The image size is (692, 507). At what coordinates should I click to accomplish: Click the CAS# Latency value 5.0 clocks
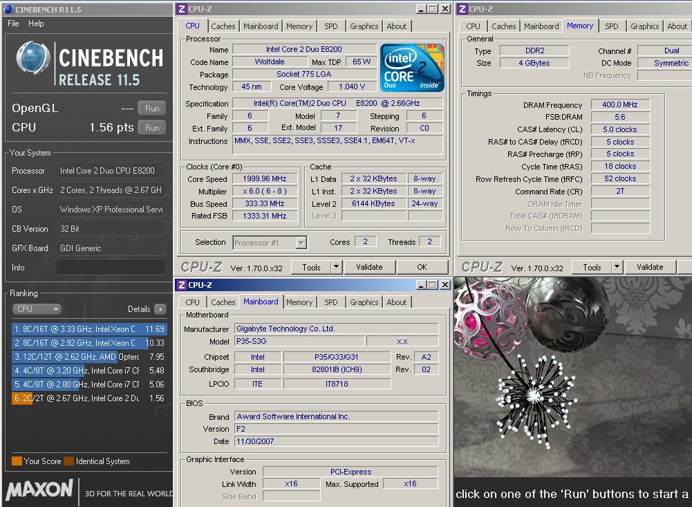(x=620, y=129)
